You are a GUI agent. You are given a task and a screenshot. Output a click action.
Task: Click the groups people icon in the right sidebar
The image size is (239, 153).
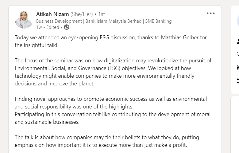click(x=238, y=67)
